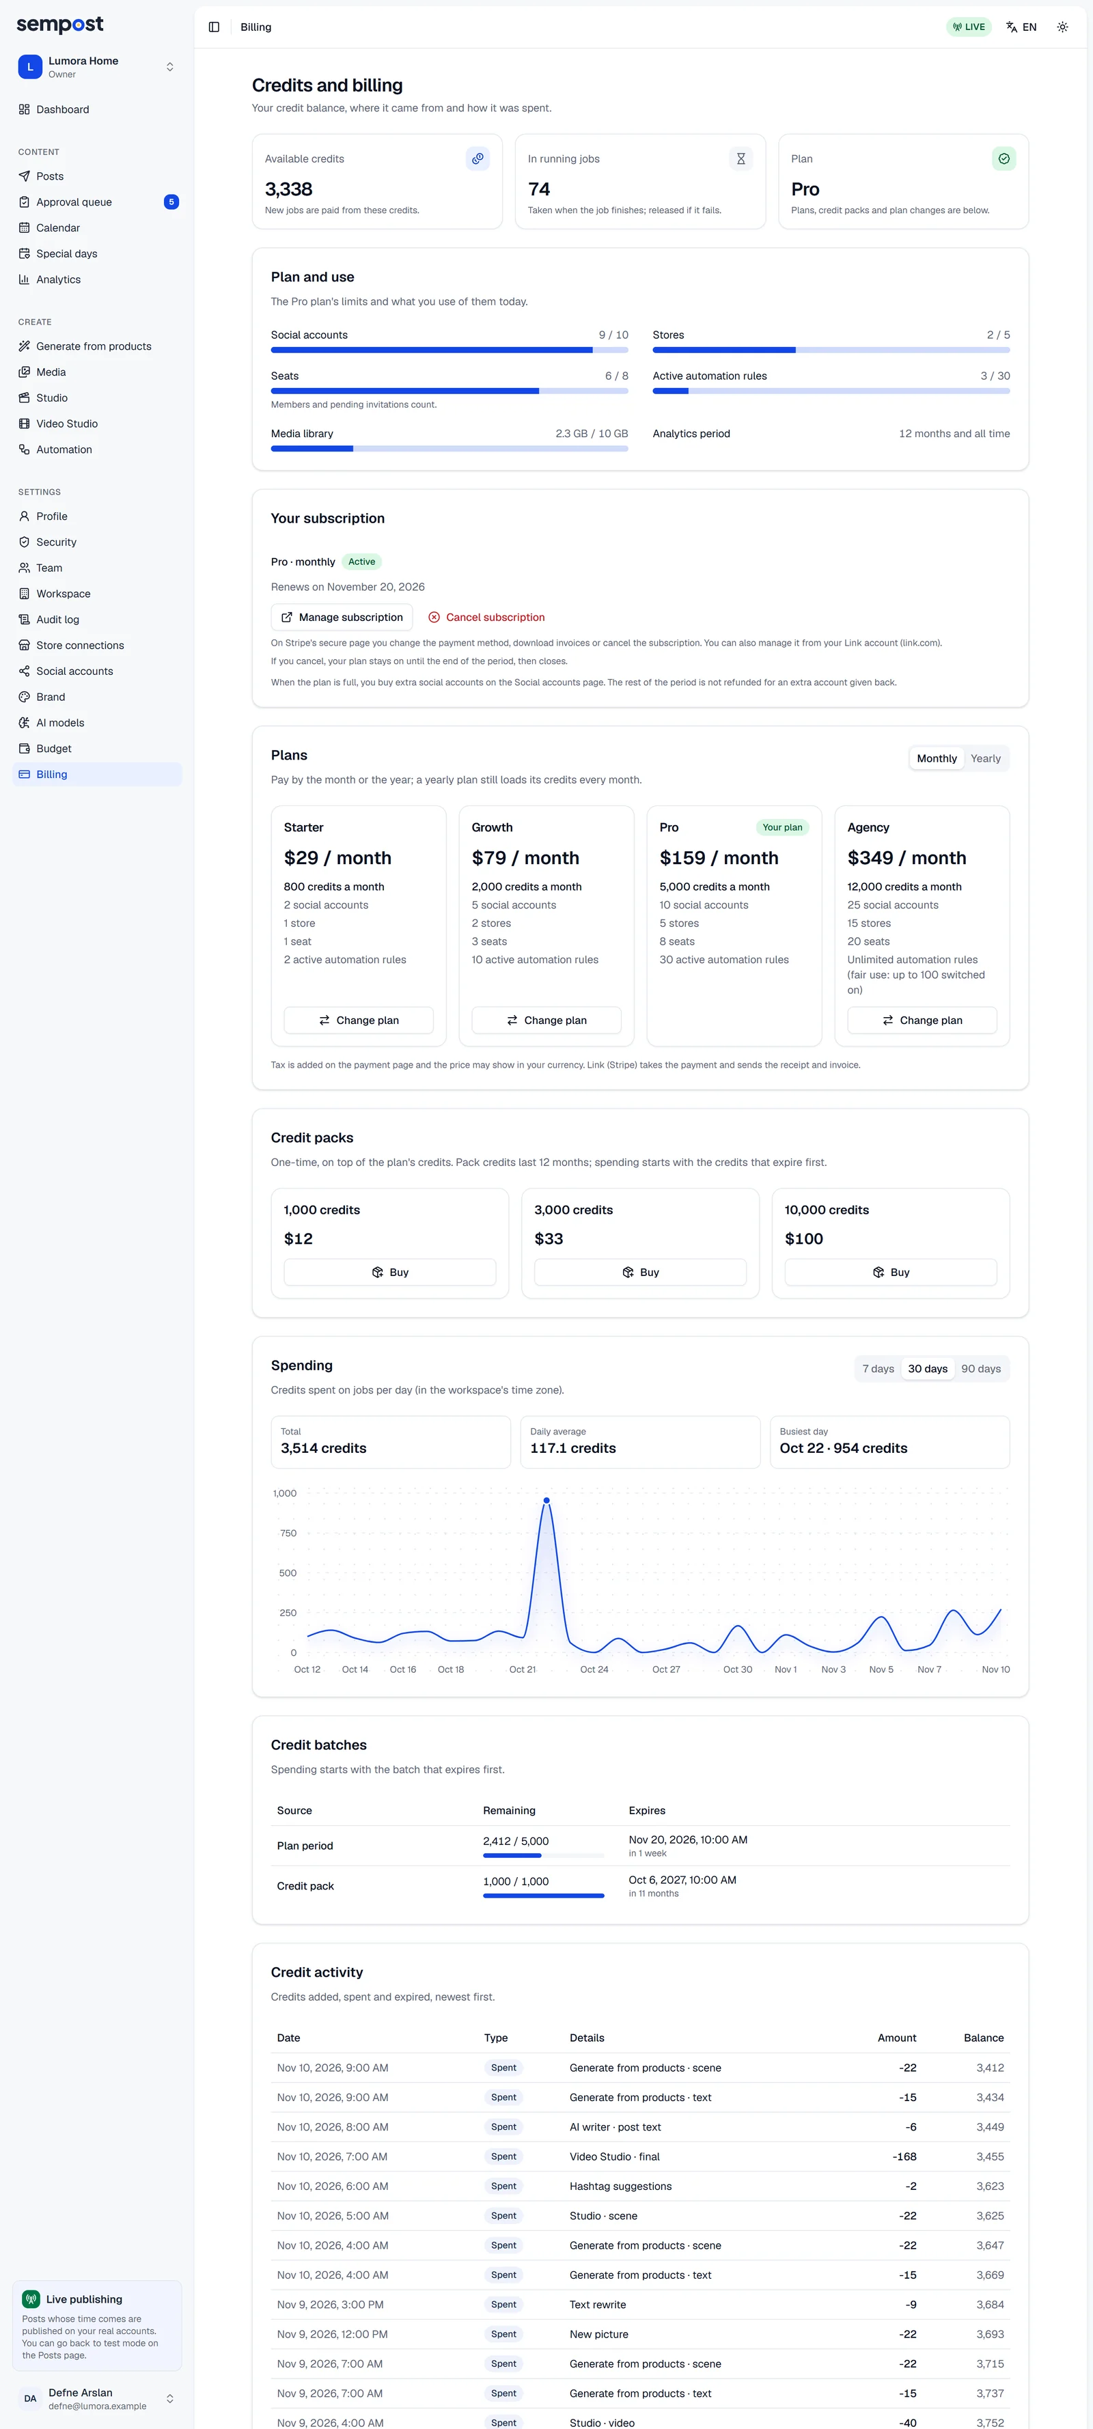
Task: Open AI models settings
Action: click(97, 723)
